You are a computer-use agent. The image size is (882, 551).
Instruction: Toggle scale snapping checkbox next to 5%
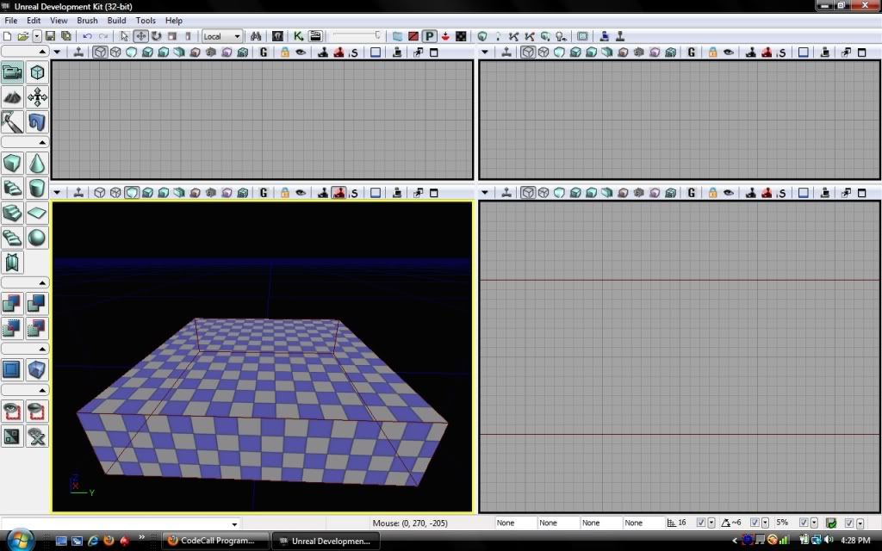point(804,523)
